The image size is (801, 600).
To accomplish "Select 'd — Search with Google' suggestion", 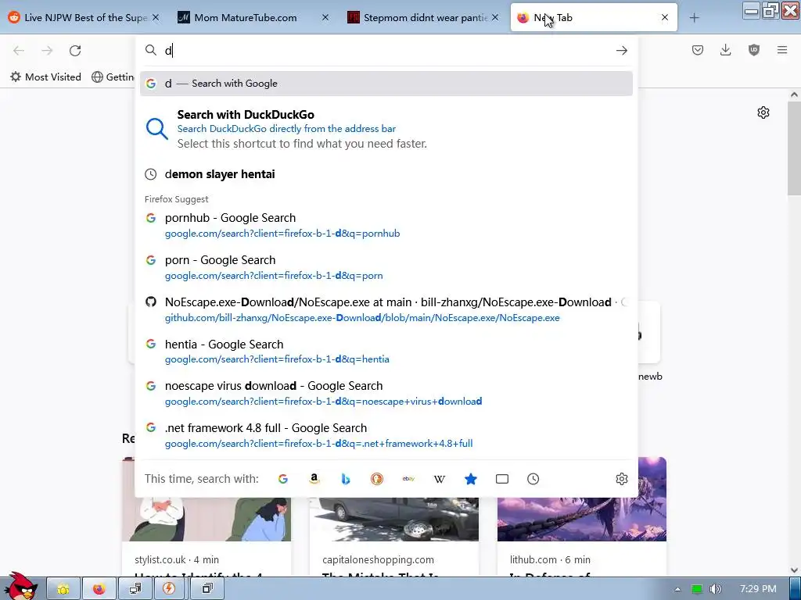I will click(386, 84).
